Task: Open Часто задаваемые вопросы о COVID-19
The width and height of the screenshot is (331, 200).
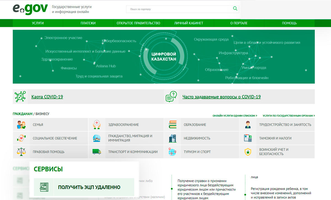Action: click(221, 97)
